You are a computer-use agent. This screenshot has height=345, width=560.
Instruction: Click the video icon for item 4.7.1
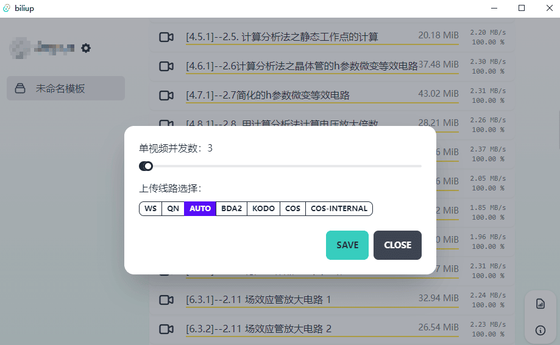click(x=166, y=95)
